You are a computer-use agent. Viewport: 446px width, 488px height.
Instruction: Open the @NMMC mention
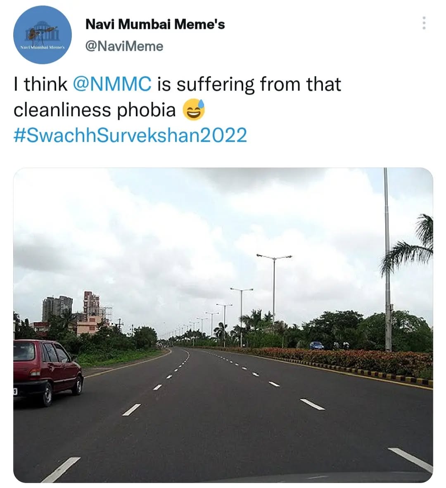coord(112,84)
